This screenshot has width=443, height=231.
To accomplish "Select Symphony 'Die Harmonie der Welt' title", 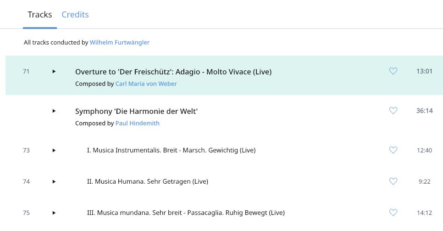I will click(x=136, y=111).
